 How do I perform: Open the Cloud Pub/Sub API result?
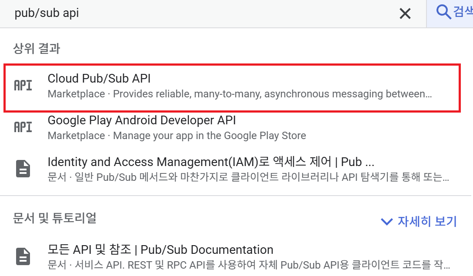(x=99, y=79)
